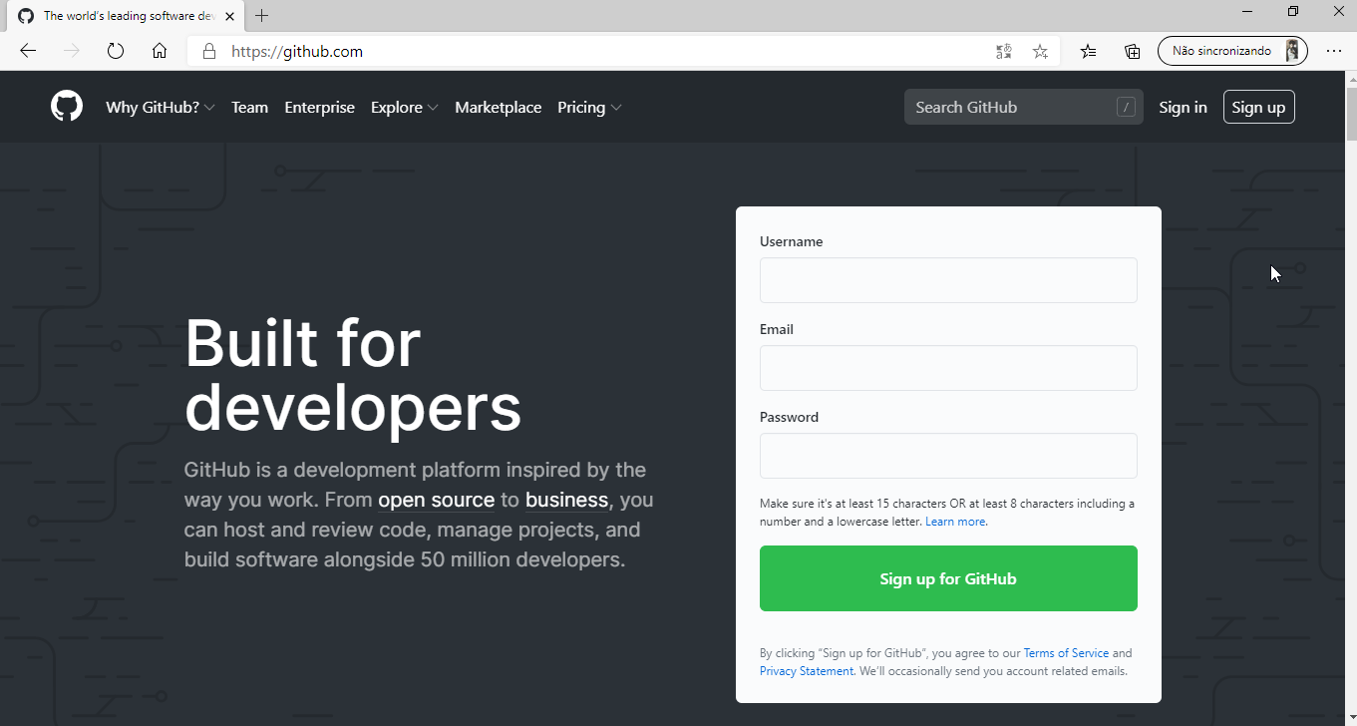Focus the Search GitHub field
The height and width of the screenshot is (726, 1357).
(x=1024, y=107)
